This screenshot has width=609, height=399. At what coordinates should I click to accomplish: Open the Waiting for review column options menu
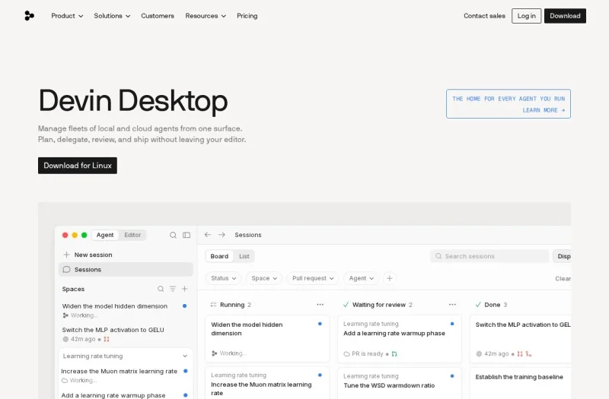click(452, 305)
